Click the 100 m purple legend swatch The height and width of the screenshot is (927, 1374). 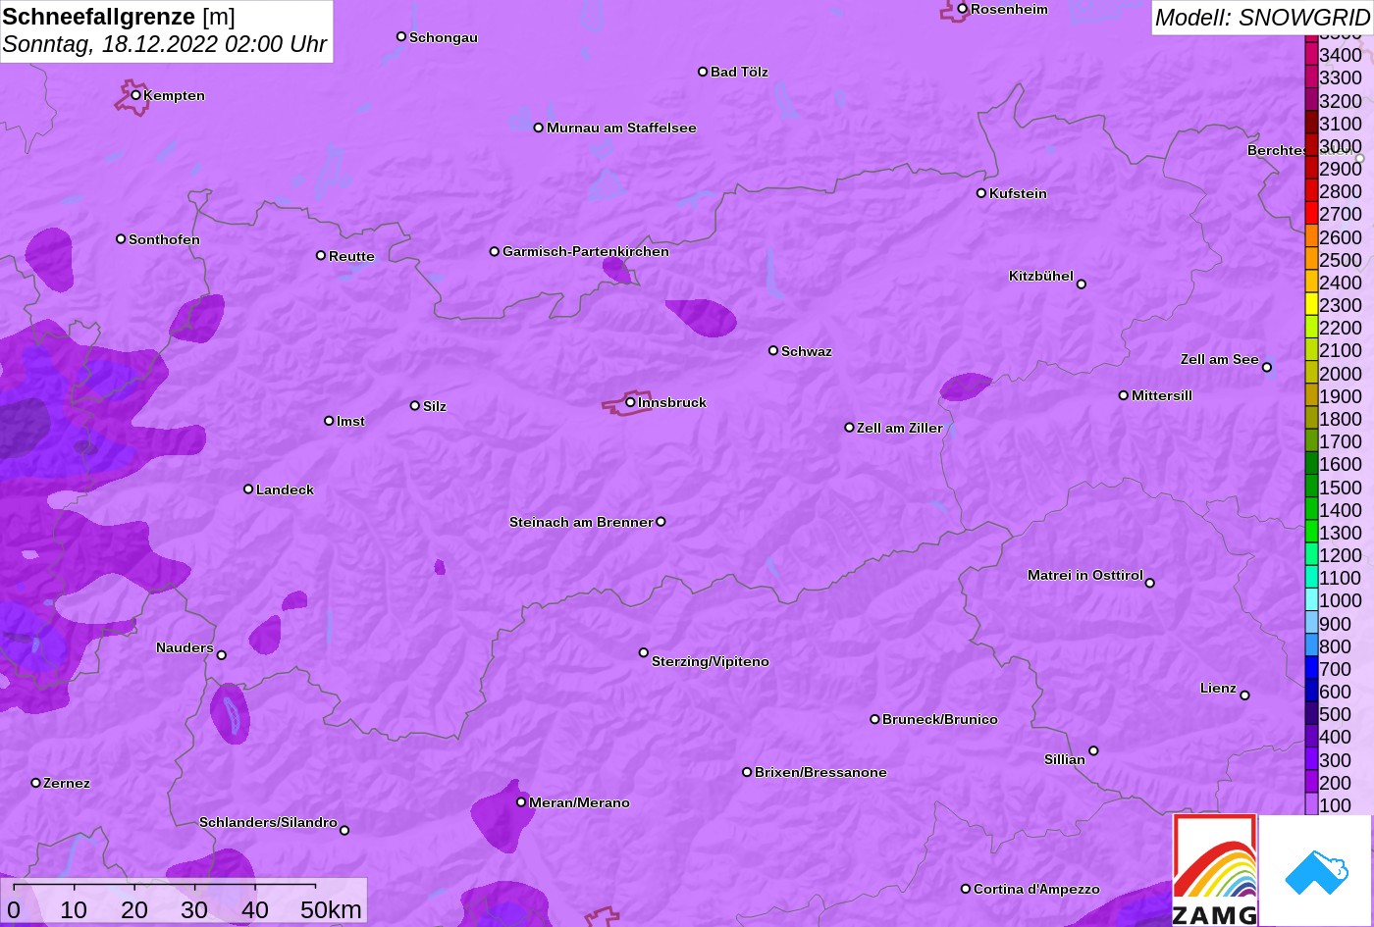click(1311, 804)
